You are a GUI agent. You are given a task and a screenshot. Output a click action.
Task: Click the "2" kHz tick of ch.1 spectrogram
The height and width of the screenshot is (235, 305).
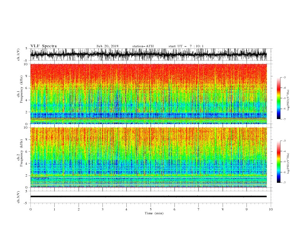(x=27, y=112)
